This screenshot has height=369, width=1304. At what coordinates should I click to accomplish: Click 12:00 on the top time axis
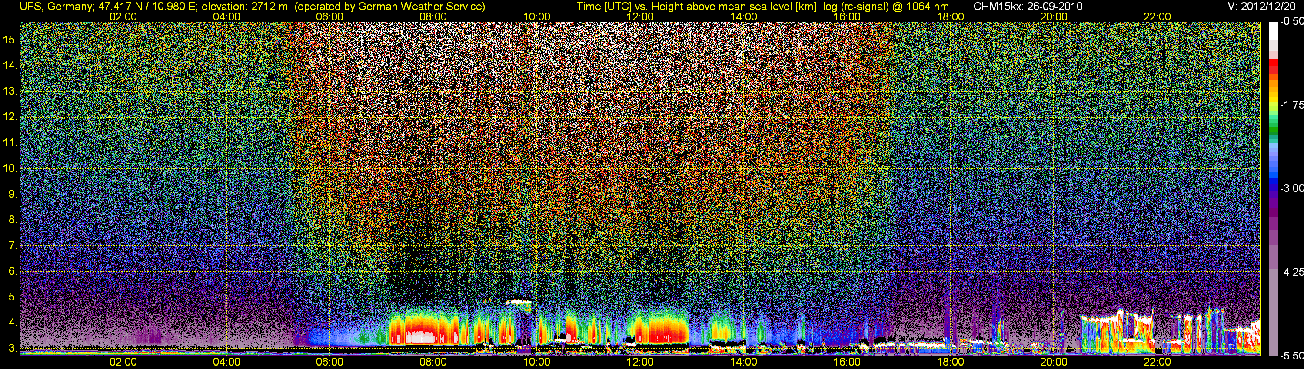coord(640,16)
